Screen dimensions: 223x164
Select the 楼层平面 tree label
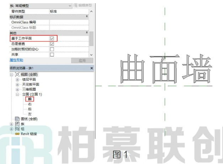click(x=29, y=80)
